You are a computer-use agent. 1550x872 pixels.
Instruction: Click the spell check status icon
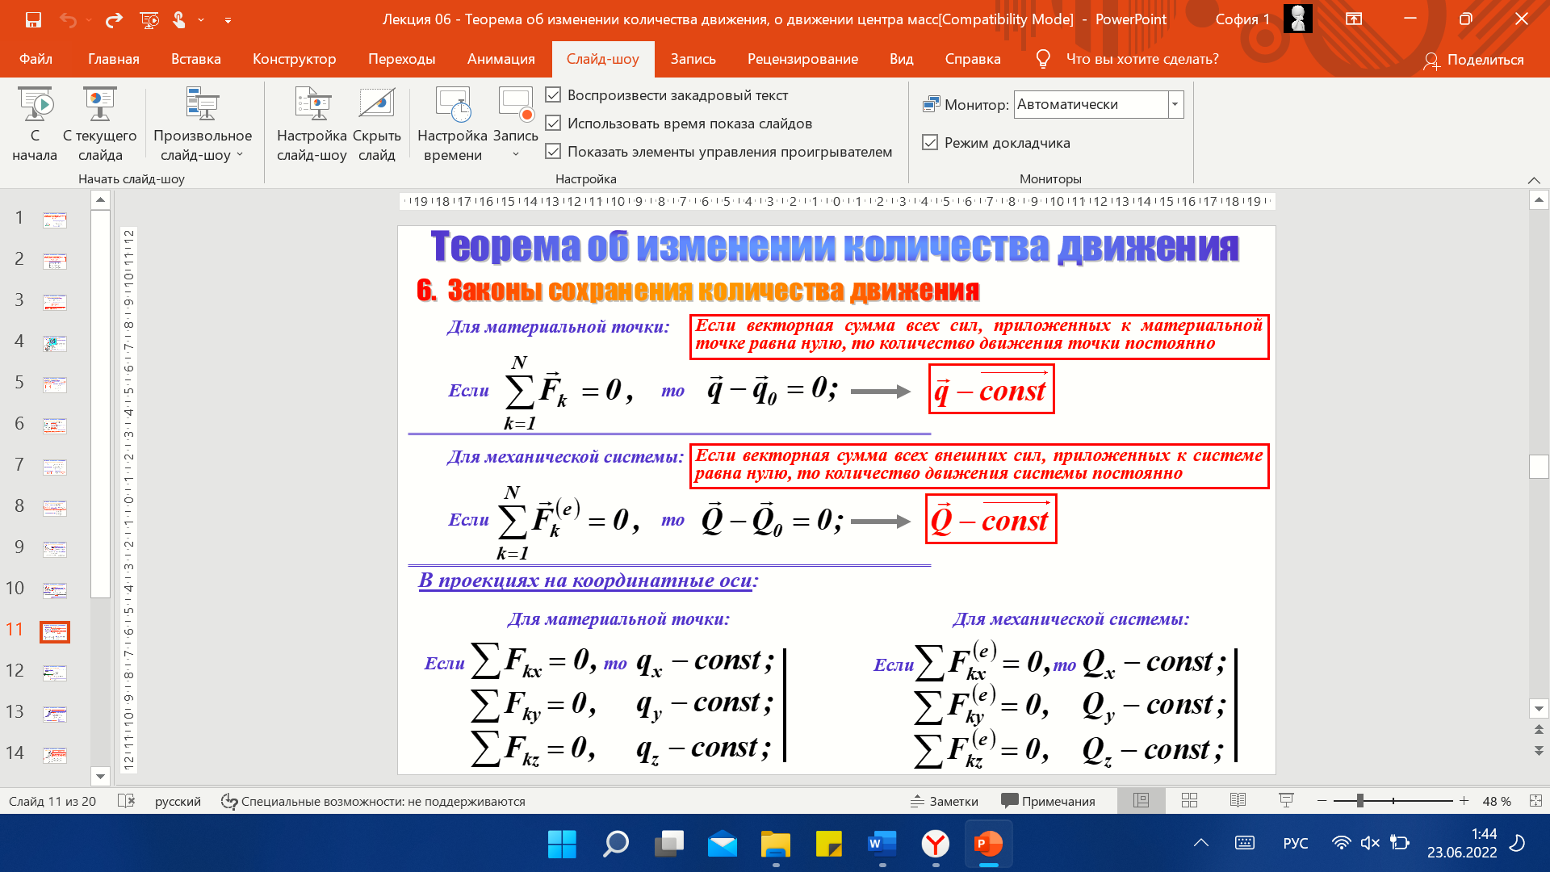click(x=126, y=801)
